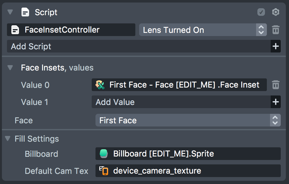Select the Billboard [EDIT_ME].Sprite field
The image size is (289, 184).
(188, 154)
